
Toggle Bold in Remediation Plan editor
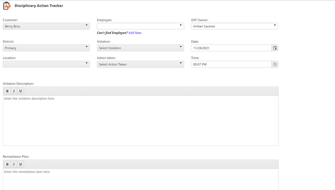coord(7,164)
